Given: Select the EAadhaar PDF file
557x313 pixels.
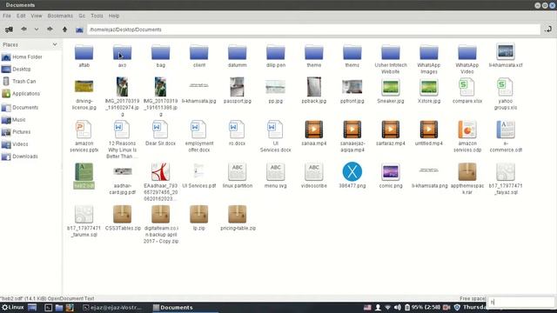Looking at the screenshot, I should click(x=160, y=182).
